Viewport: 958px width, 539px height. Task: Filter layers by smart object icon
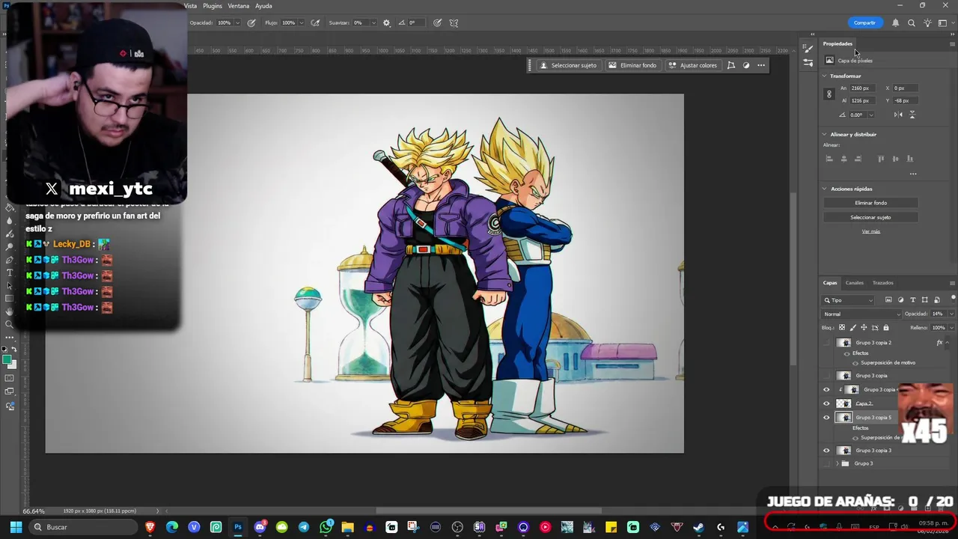pyautogui.click(x=936, y=300)
